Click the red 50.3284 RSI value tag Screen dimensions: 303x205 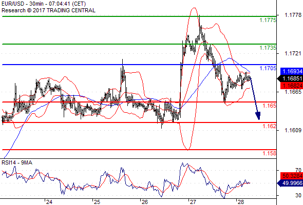pos(292,176)
